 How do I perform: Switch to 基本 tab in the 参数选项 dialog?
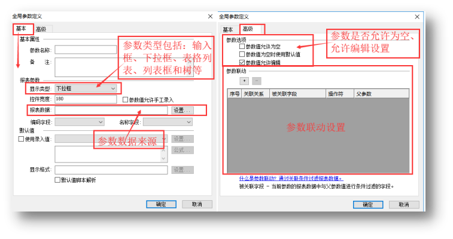click(x=227, y=29)
